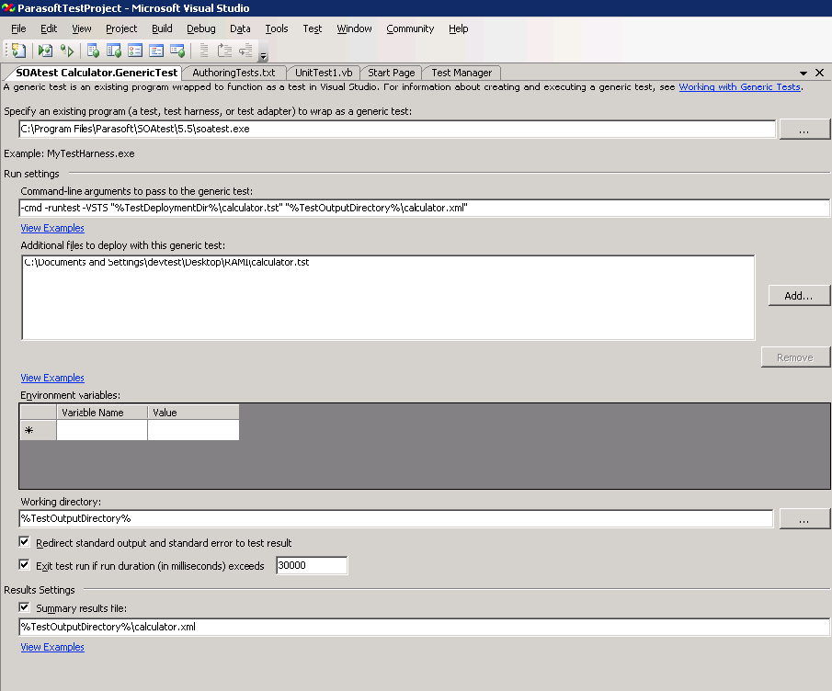
Task: Click the debug tests icon with outlined arrow
Action: pos(67,51)
